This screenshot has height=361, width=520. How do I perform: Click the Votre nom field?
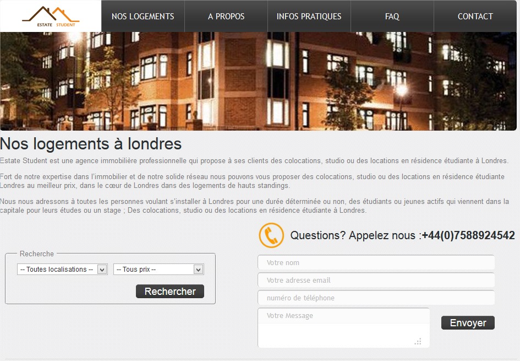pos(376,263)
